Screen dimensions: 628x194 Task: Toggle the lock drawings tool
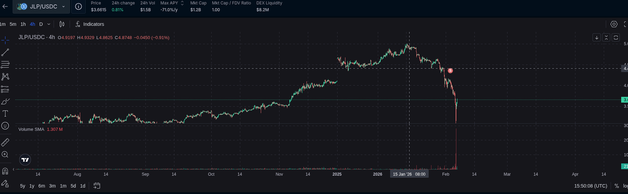click(5, 183)
